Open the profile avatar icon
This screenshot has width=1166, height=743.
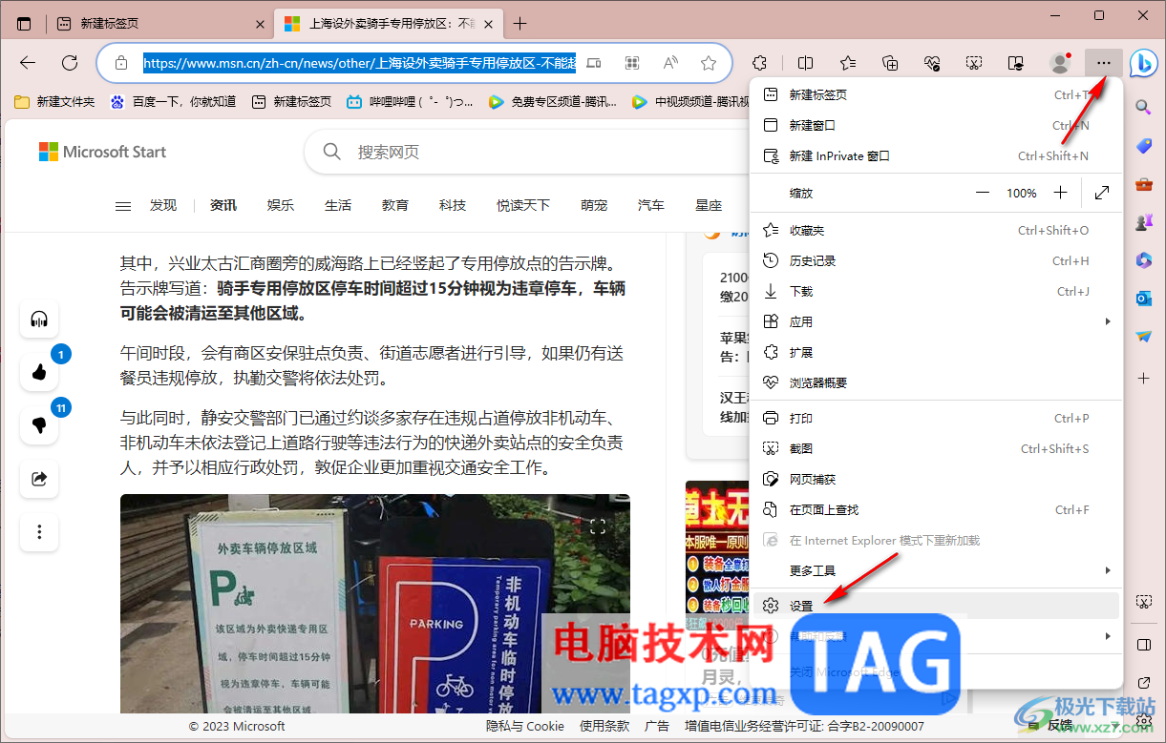coord(1060,63)
